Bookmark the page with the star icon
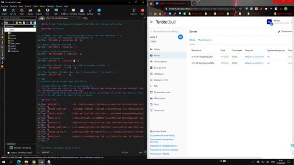294x165 pixels. pos(240,9)
